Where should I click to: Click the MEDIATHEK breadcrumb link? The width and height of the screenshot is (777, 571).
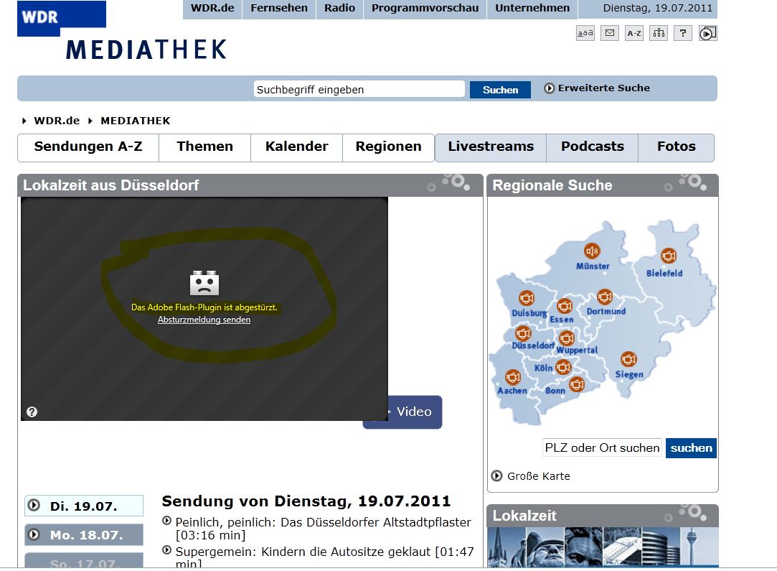pyautogui.click(x=136, y=121)
